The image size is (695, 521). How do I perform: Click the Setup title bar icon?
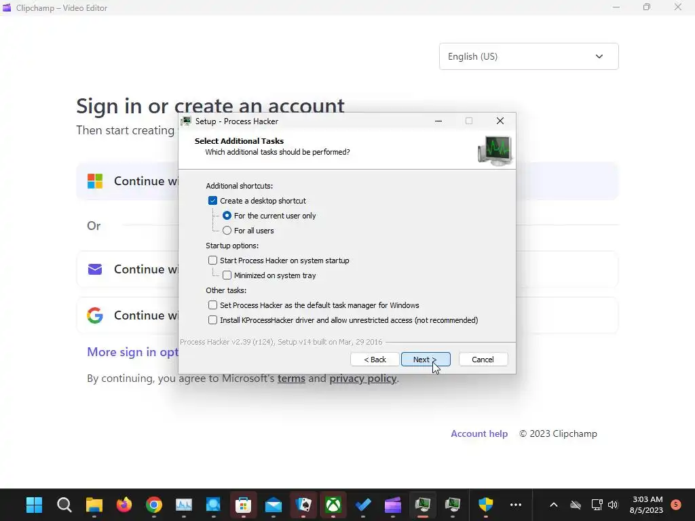click(x=186, y=121)
